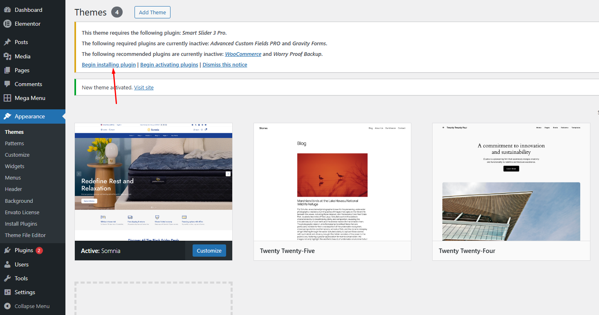Viewport: 599px width, 315px height.
Task: Click the Users person icon
Action: click(x=7, y=264)
